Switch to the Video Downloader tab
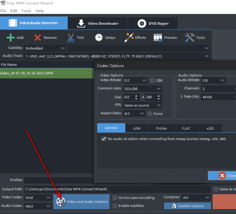This screenshot has width=236, height=214. click(x=98, y=23)
